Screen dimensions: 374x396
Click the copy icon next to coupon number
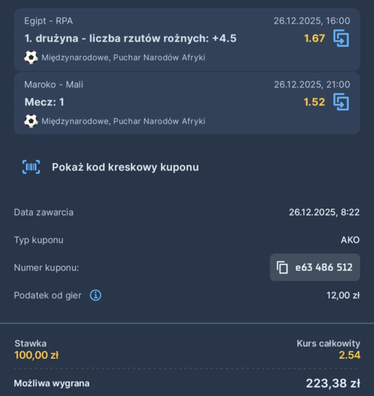click(x=282, y=268)
